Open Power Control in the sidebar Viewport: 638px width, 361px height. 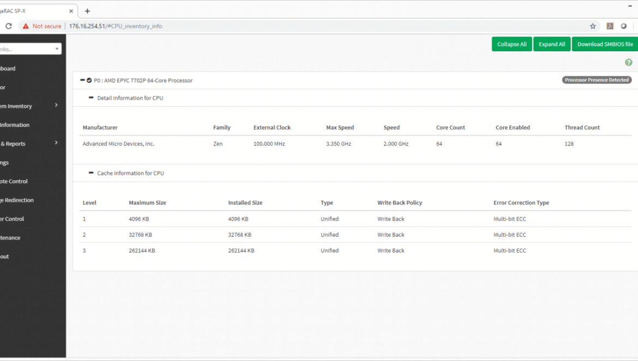pyautogui.click(x=12, y=218)
